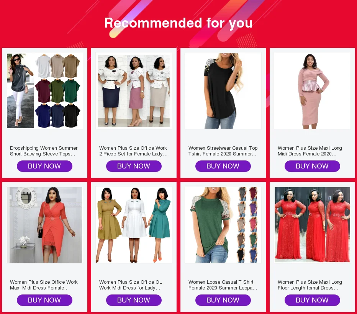Image resolution: width=357 pixels, height=314 pixels.
Task: Click BUY NOW under Office Work 2 Piece Set
Action: pyautogui.click(x=134, y=166)
